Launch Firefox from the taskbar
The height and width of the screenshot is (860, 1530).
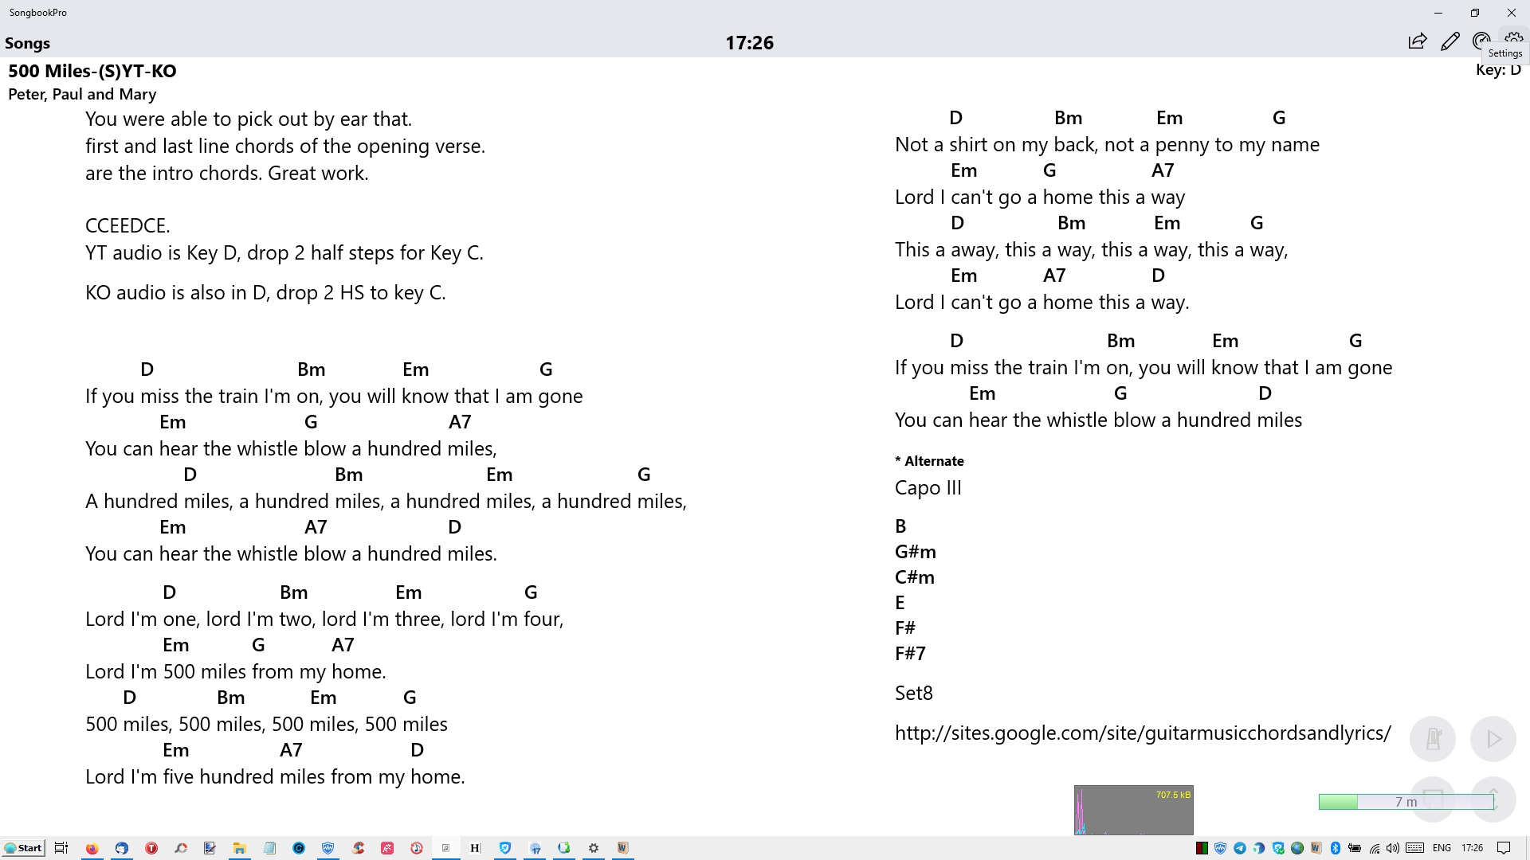[92, 848]
